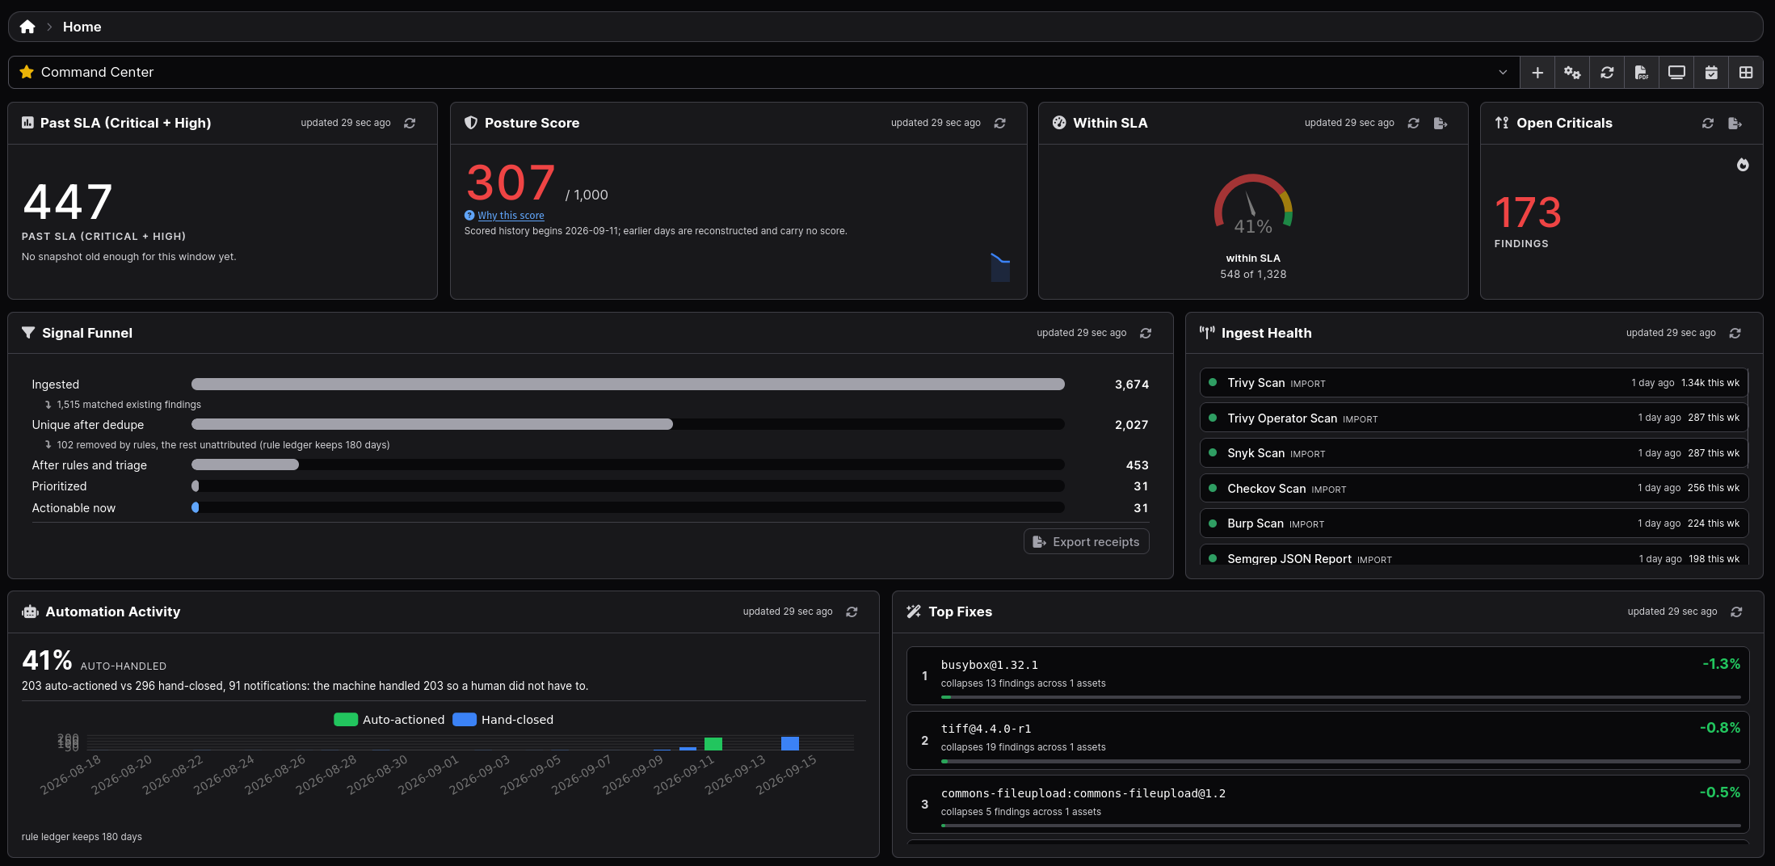Image resolution: width=1775 pixels, height=866 pixels.
Task: Toggle the Auto-actioned legend series
Action: tap(389, 720)
